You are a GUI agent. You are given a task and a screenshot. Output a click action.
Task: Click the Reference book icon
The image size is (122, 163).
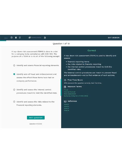coord(65,101)
